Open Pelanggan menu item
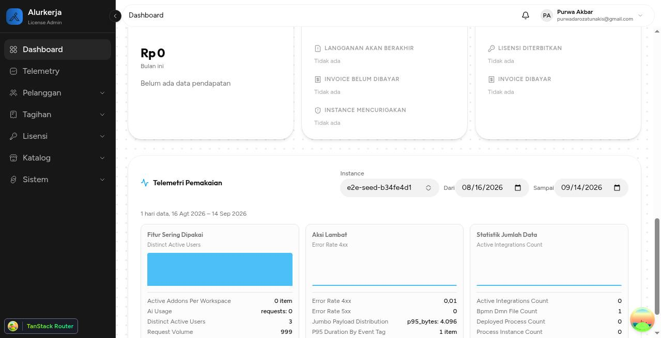Image resolution: width=661 pixels, height=338 pixels. [x=57, y=93]
